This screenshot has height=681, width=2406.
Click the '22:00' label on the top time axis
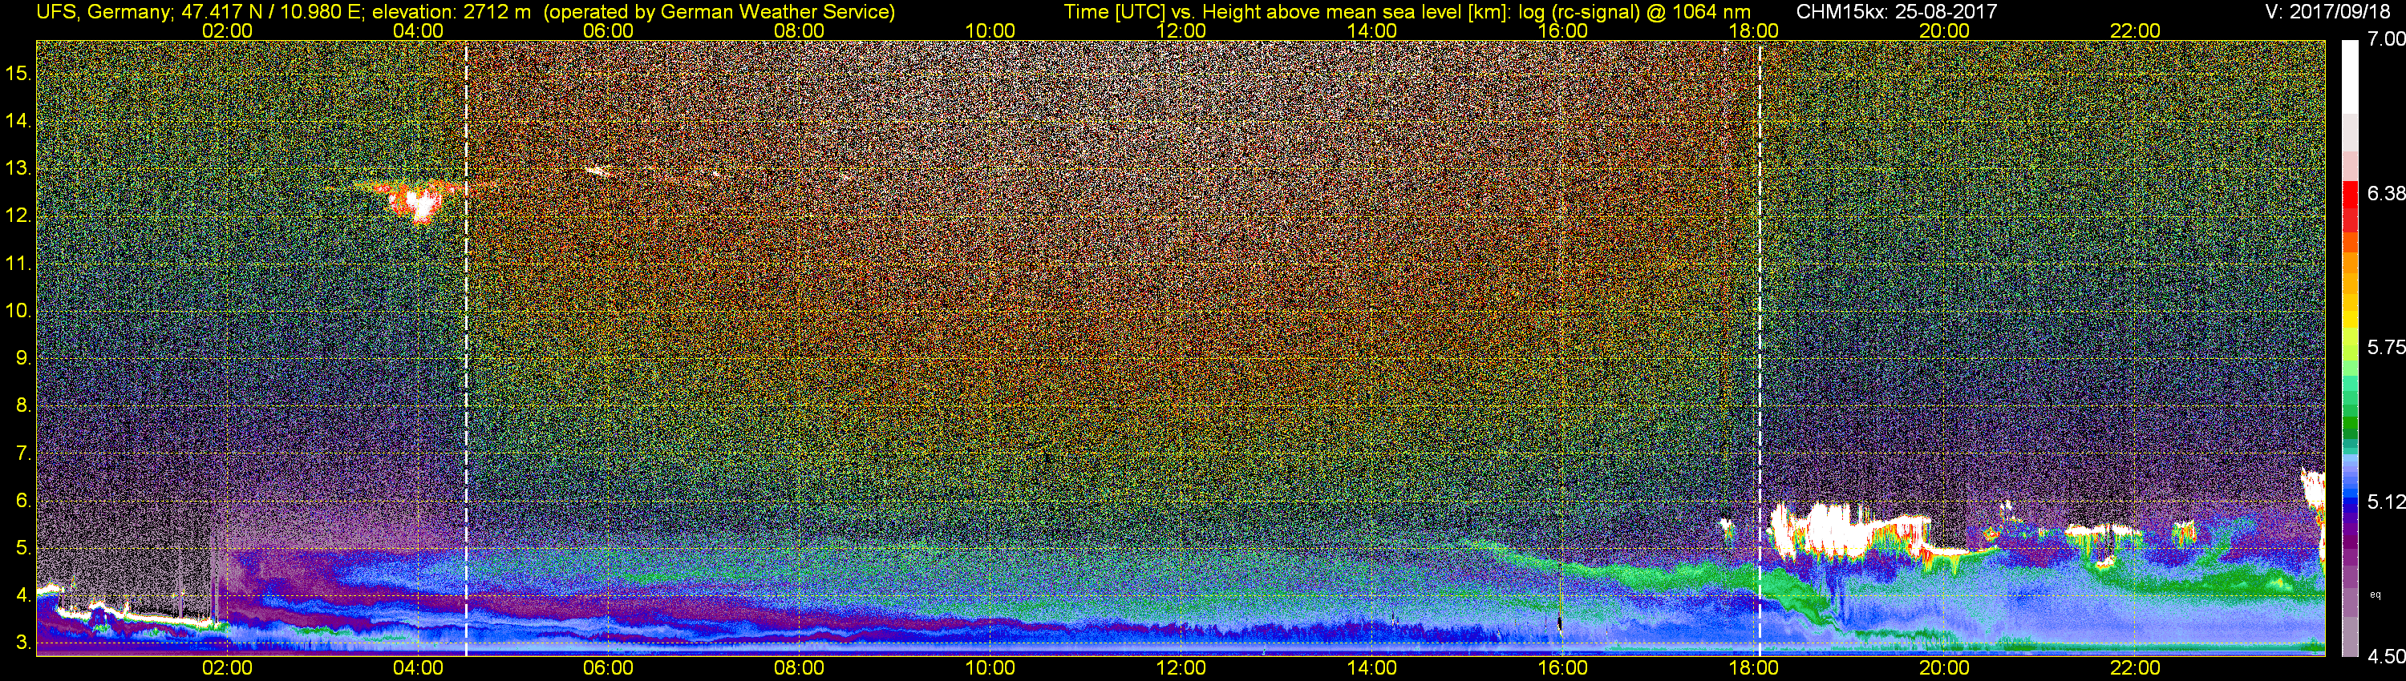(2135, 30)
